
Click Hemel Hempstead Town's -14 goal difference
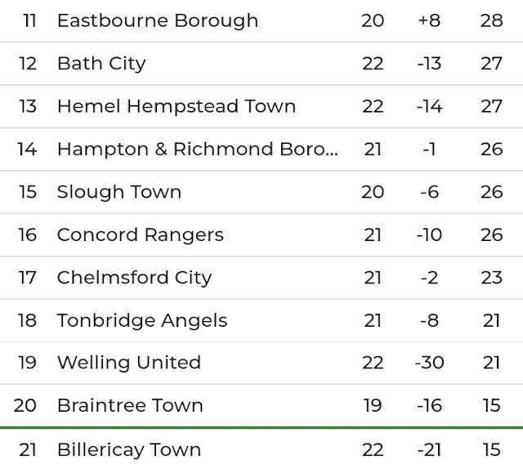428,106
